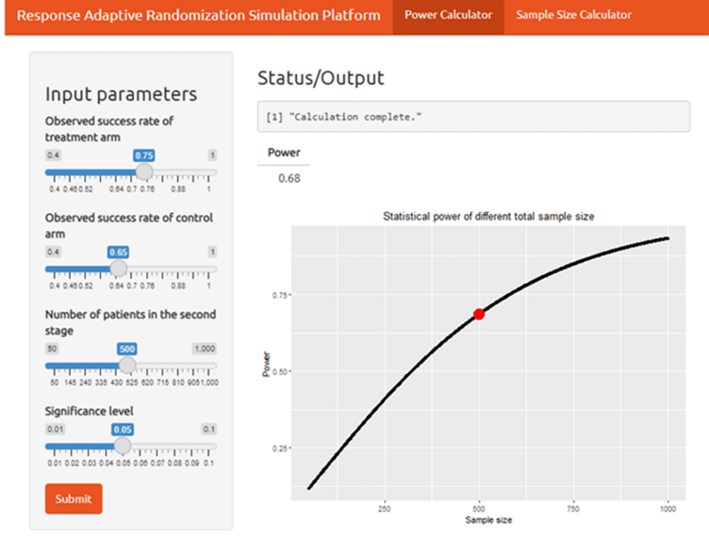Image resolution: width=709 pixels, height=552 pixels.
Task: Click the second stage patients slider handle
Action: click(127, 365)
